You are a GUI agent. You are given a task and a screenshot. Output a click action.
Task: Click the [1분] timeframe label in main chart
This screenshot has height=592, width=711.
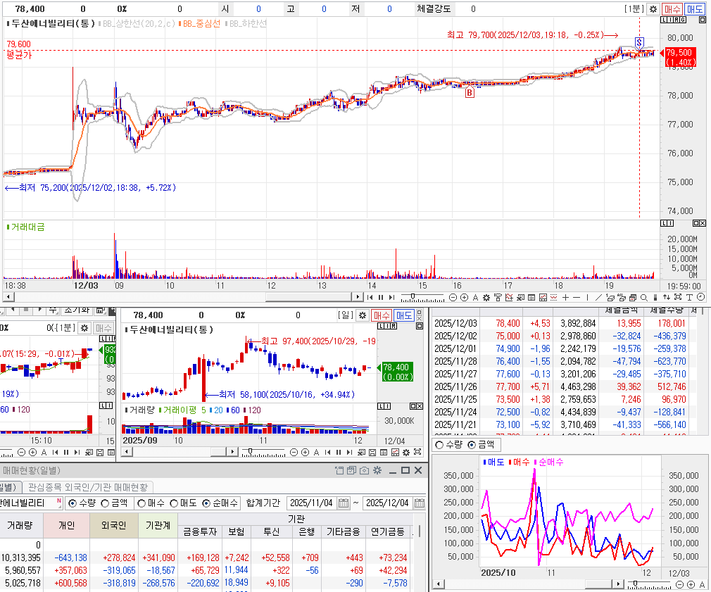(x=634, y=9)
